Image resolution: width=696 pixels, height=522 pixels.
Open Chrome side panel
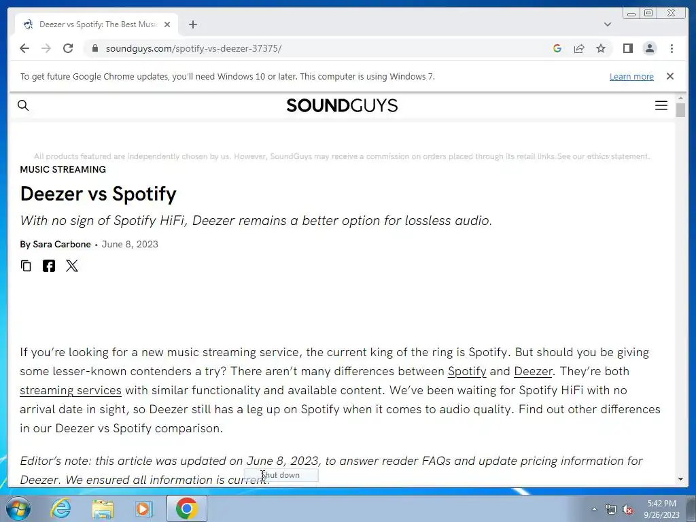coord(627,48)
